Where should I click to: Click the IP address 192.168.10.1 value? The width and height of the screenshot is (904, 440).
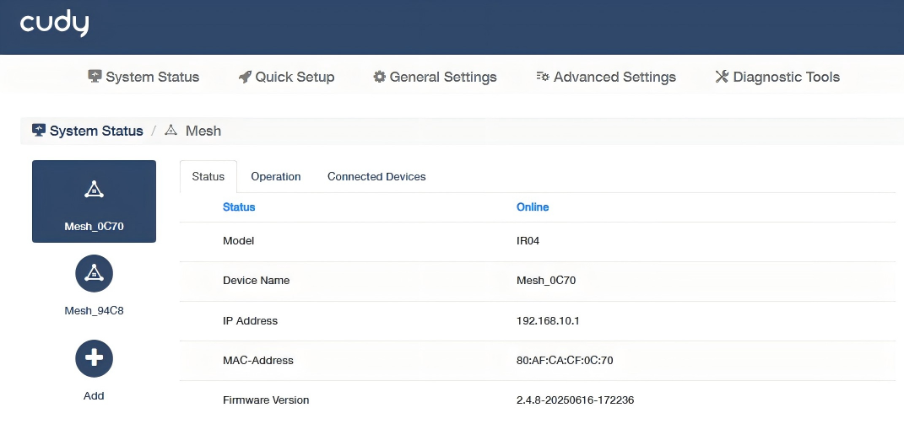click(546, 321)
